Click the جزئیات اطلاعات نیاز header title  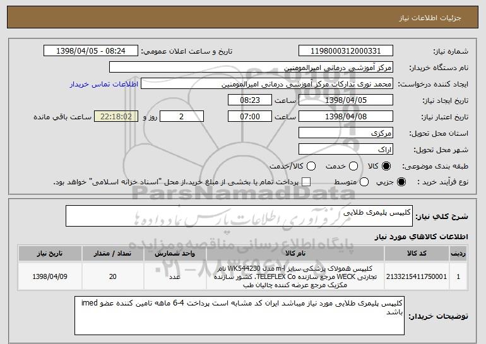[x=430, y=18]
